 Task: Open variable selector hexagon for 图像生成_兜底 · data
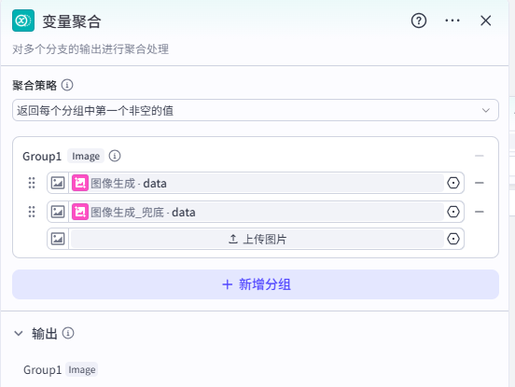(453, 212)
